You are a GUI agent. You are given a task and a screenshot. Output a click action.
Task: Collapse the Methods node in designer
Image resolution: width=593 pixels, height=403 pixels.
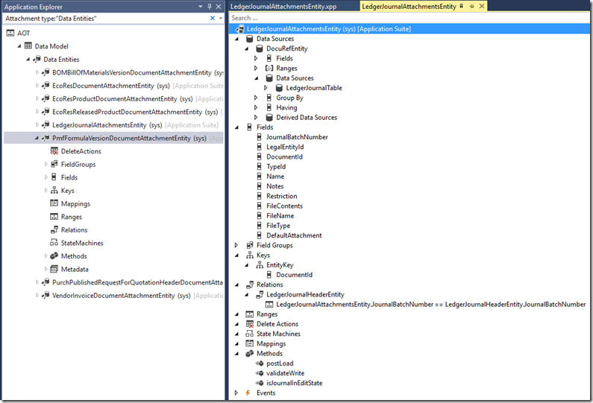(236, 354)
